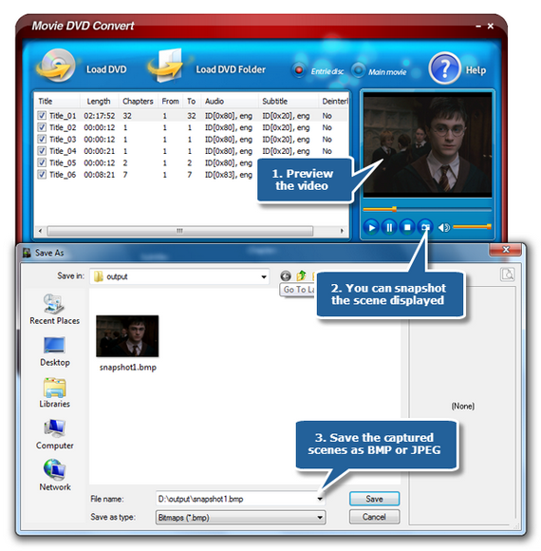Viewport: 541px width, 551px height.
Task: Pause the preview video
Action: (389, 228)
